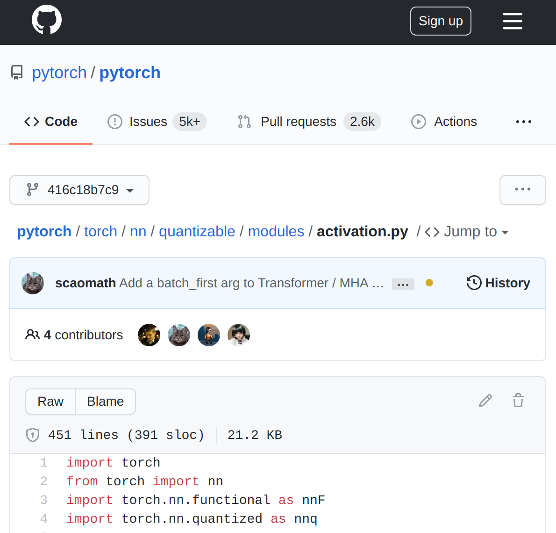Screen dimensions: 556x533
Task: Click the repository icon beside pytorch
Action: click(x=17, y=73)
